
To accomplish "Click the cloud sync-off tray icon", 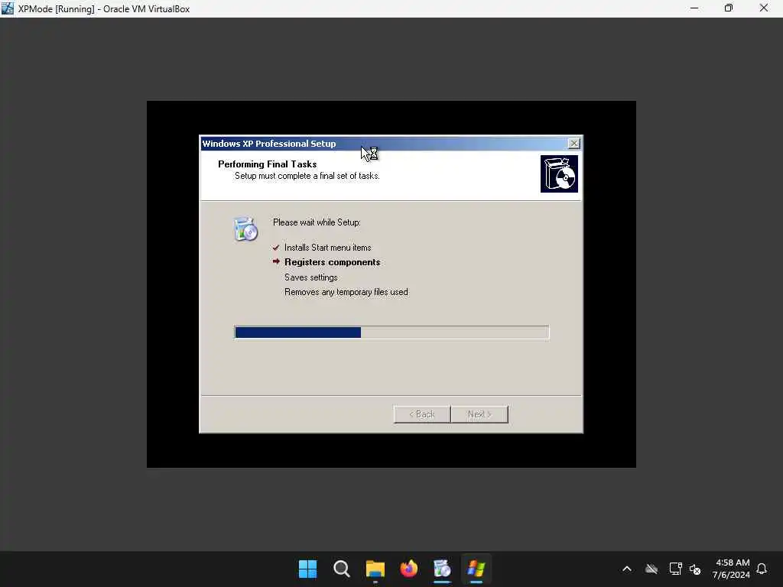I will coord(651,569).
